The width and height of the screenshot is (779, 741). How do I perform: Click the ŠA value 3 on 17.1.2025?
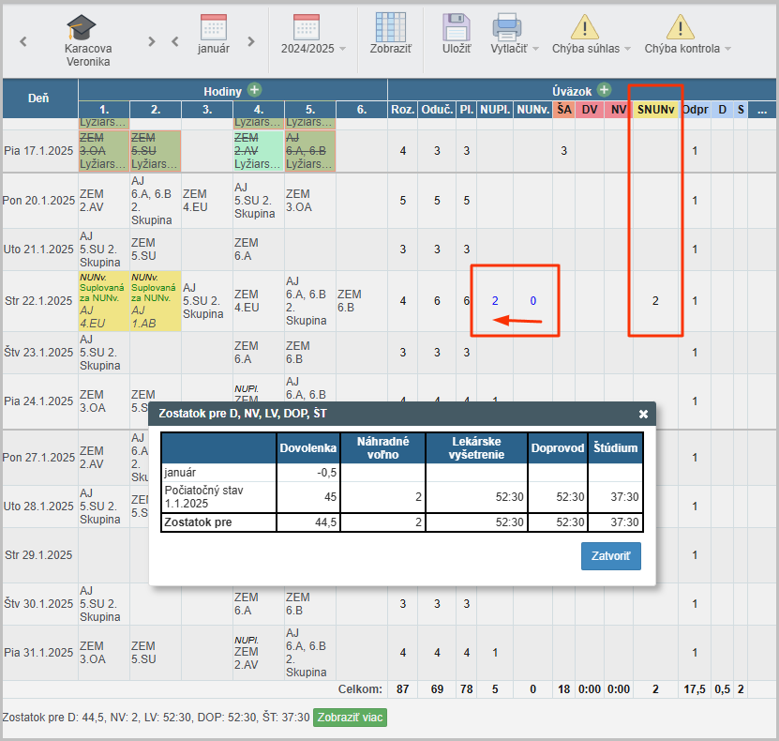[x=564, y=151]
